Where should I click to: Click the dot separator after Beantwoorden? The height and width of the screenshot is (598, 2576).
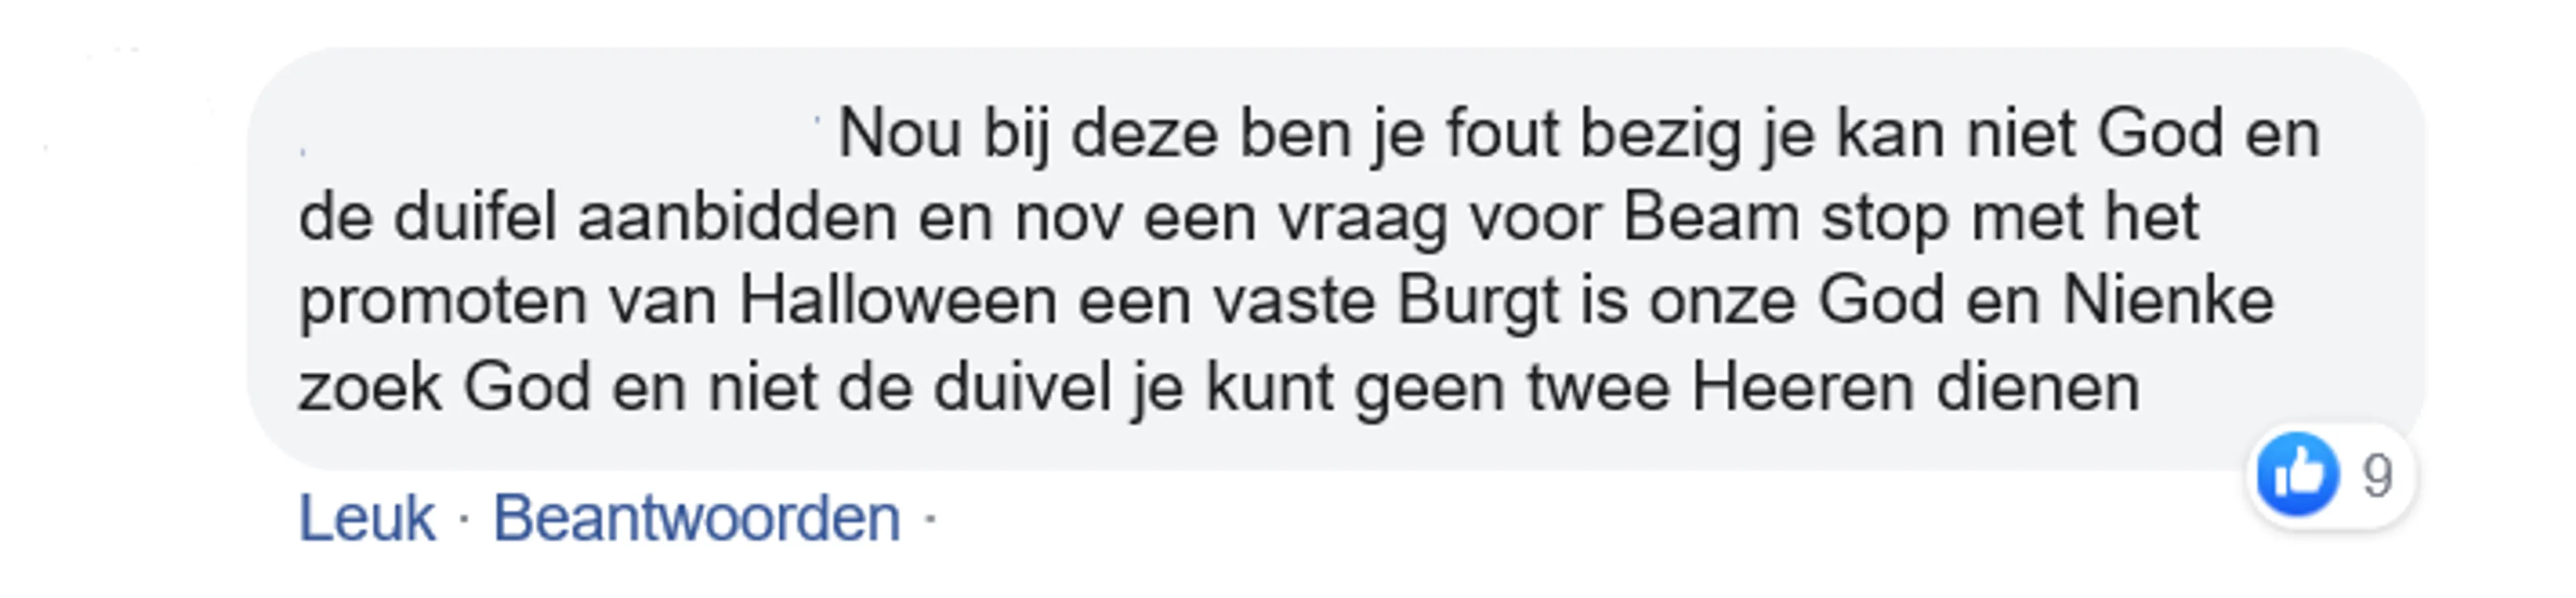click(930, 519)
